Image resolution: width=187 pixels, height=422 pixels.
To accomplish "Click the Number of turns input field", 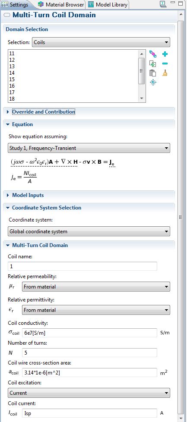I will 89,352.
